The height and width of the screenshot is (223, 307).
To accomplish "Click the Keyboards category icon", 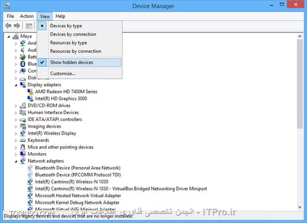I will [23, 140].
